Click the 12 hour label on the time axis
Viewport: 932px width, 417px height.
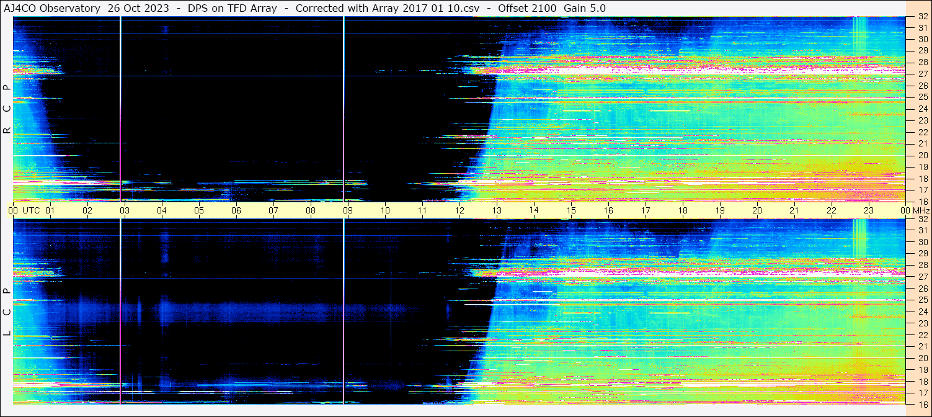[x=459, y=210]
